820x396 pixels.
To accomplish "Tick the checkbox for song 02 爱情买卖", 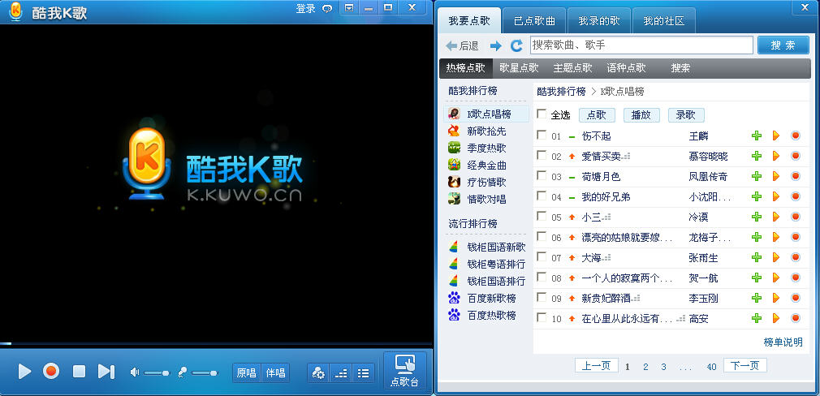I will coord(542,156).
